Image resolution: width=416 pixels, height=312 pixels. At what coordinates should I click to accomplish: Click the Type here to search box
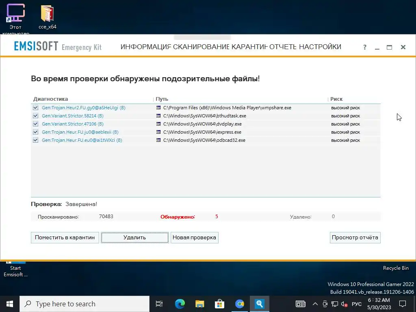click(x=84, y=304)
